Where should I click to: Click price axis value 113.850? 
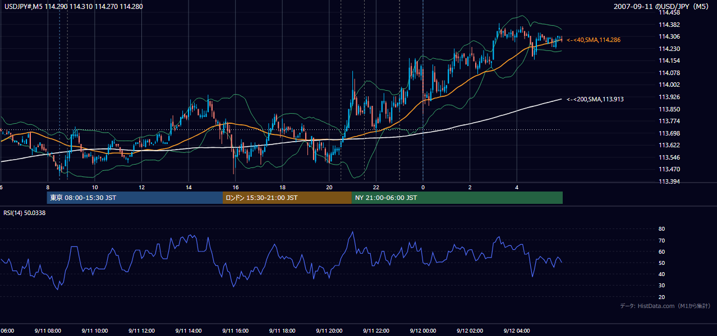[x=669, y=109]
